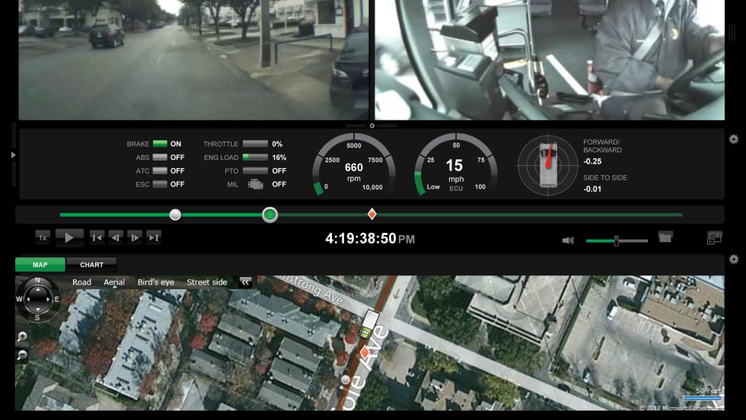Viewport: 746px width, 420px height.
Task: Skip to the start of the recording
Action: [97, 237]
